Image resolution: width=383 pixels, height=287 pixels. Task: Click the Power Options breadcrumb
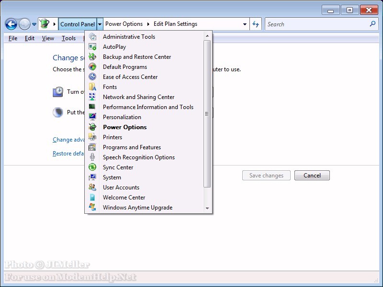tap(124, 24)
